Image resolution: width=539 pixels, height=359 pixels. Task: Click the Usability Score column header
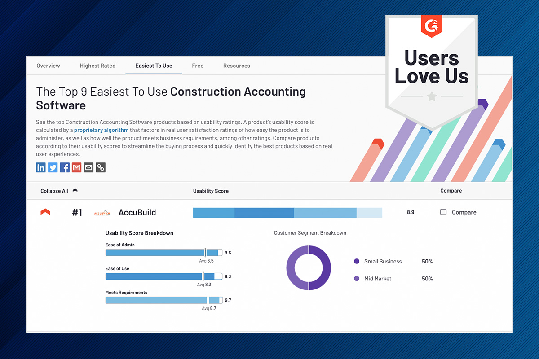point(211,191)
